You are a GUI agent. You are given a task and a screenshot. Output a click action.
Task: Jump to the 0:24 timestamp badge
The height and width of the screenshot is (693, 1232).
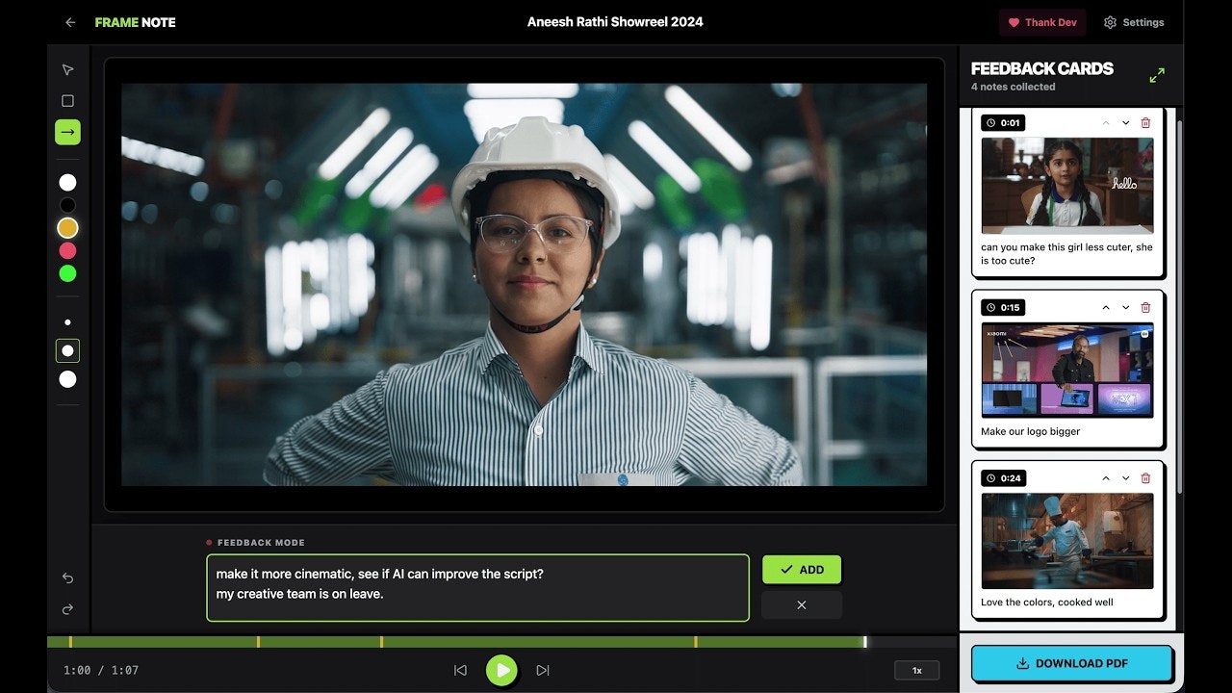click(1003, 477)
